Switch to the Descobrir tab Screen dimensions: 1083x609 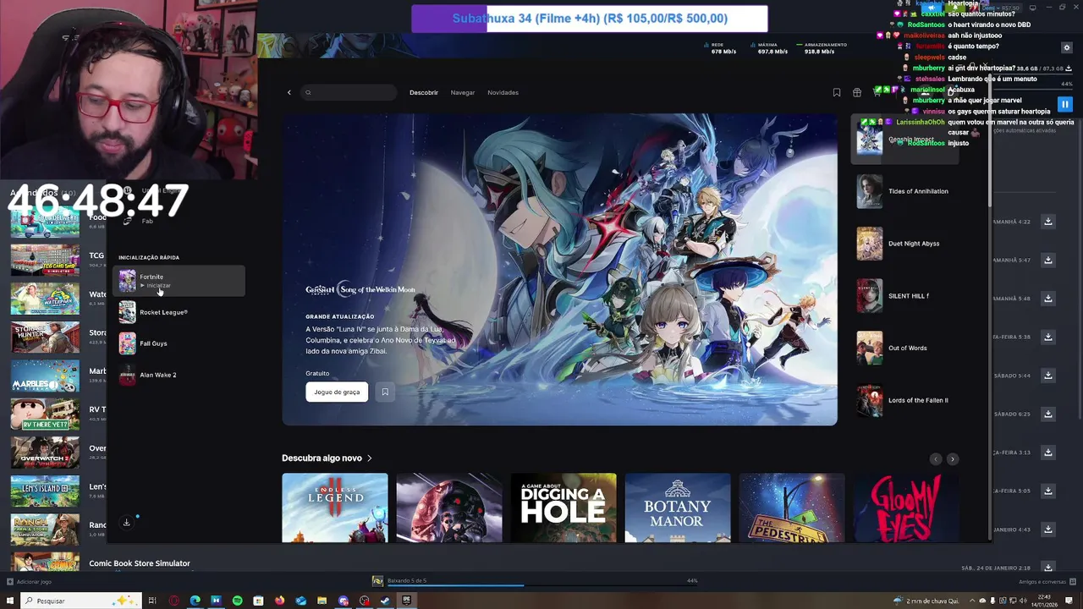pos(424,92)
